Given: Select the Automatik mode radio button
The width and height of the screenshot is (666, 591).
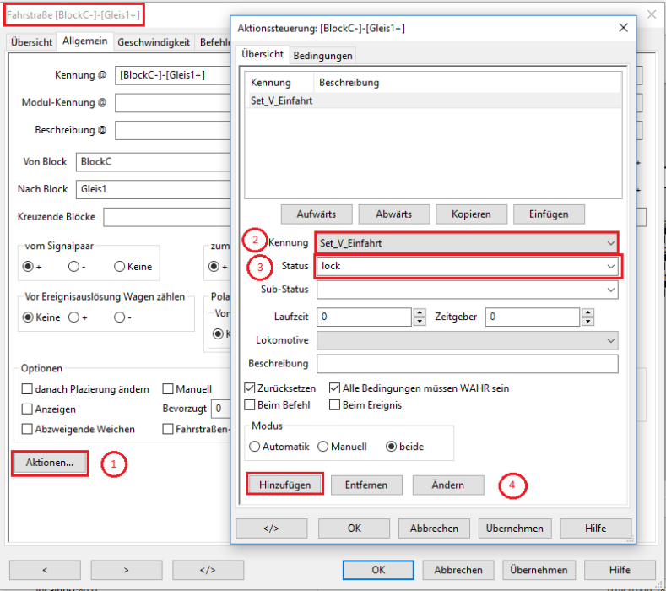Looking at the screenshot, I should [x=256, y=447].
